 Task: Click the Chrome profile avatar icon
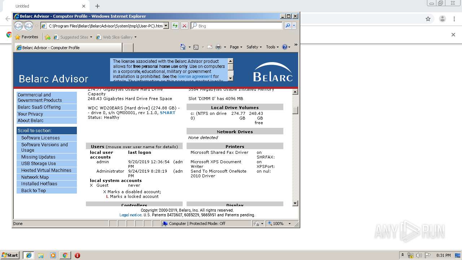coord(442,19)
